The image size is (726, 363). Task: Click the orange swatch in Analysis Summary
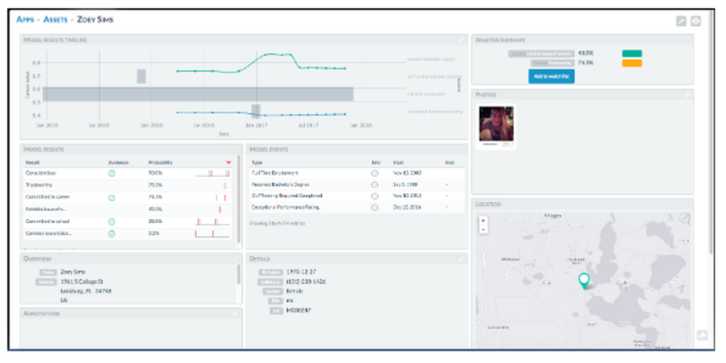[x=632, y=63]
